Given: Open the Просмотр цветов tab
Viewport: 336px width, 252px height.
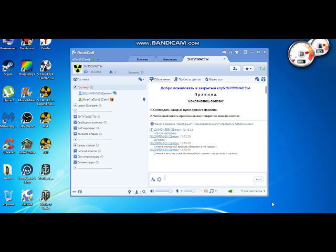Looking at the screenshot, I should pyautogui.click(x=187, y=79).
